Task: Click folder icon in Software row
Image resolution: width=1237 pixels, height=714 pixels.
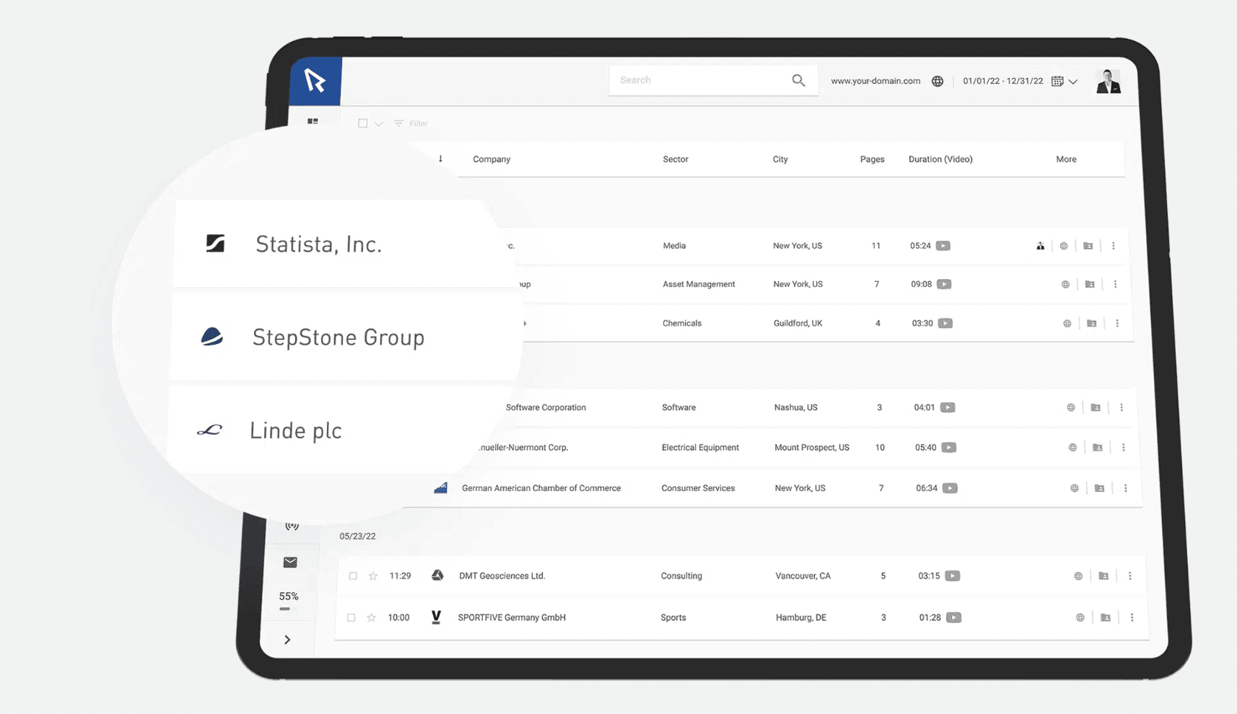Action: coord(1096,407)
